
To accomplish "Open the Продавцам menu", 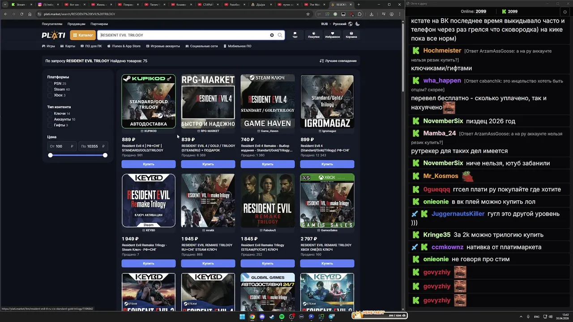I will 77,24.
